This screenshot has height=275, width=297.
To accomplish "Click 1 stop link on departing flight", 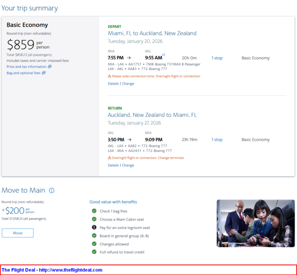I will [x=217, y=58].
